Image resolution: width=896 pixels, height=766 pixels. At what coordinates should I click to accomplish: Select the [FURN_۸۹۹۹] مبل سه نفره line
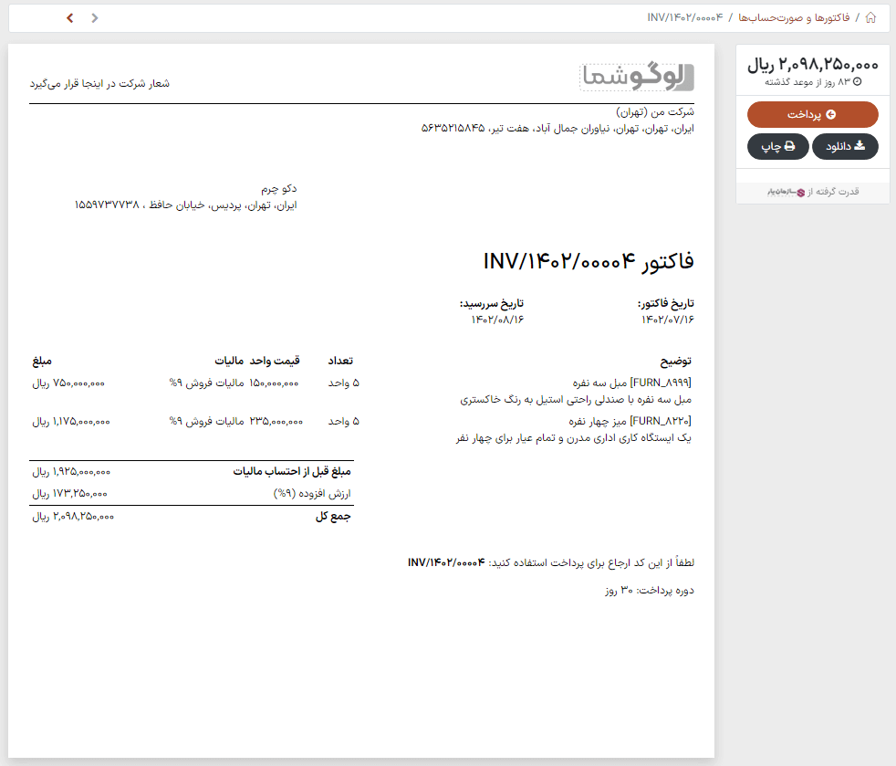click(632, 383)
